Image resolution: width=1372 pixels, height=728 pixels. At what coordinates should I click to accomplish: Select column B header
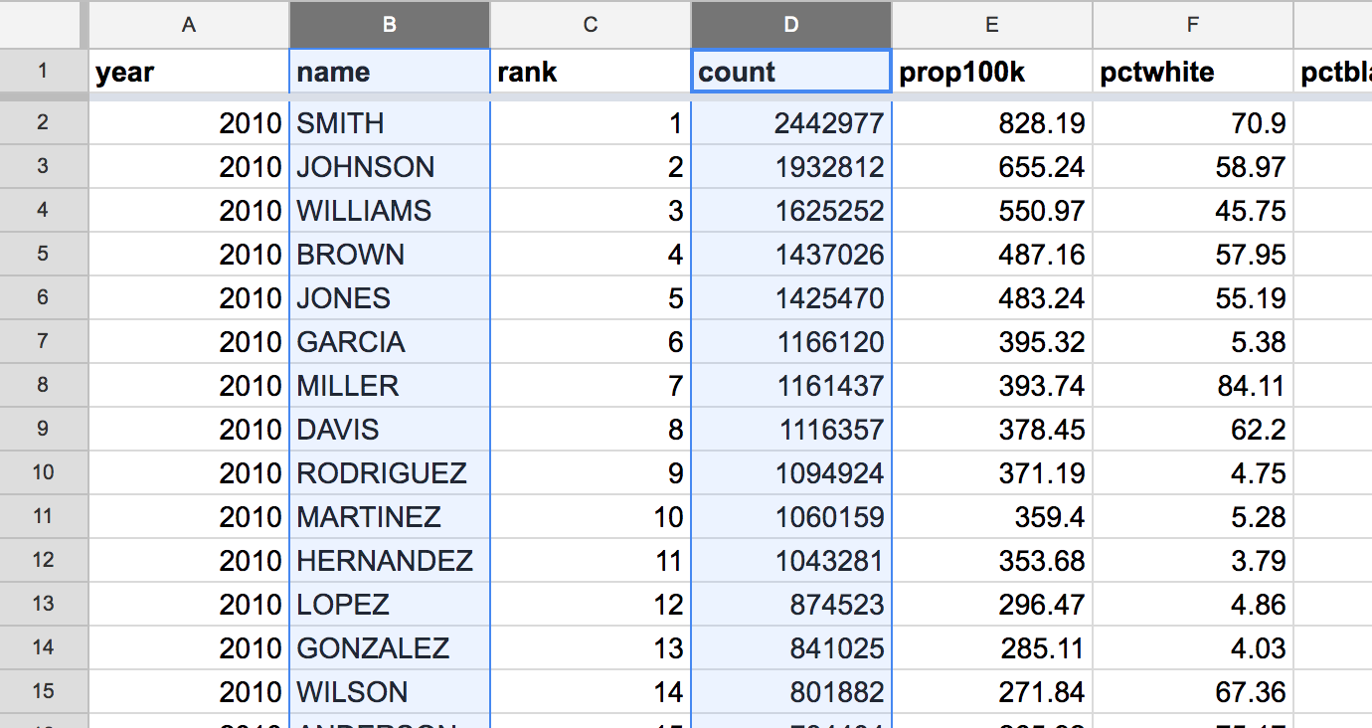[x=390, y=25]
